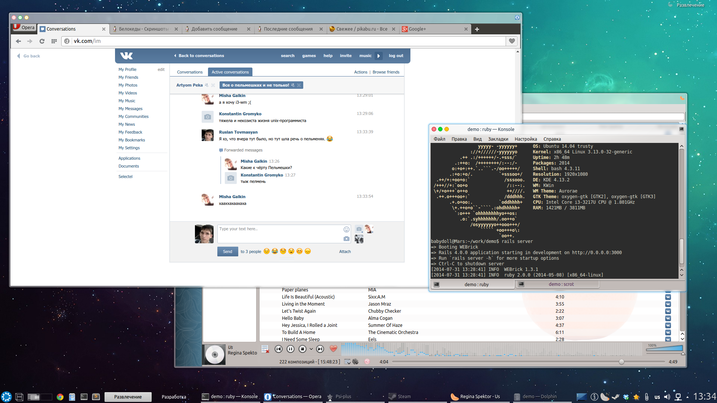The height and width of the screenshot is (403, 717).
Task: Open the file manager launcher in the panel
Action: tap(72, 397)
